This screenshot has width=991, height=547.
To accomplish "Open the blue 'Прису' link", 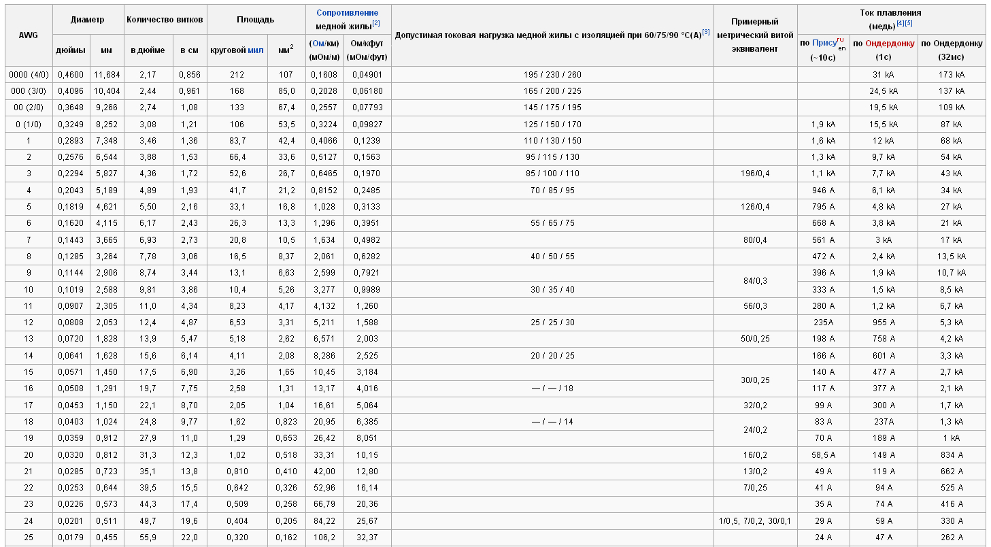I will (824, 44).
